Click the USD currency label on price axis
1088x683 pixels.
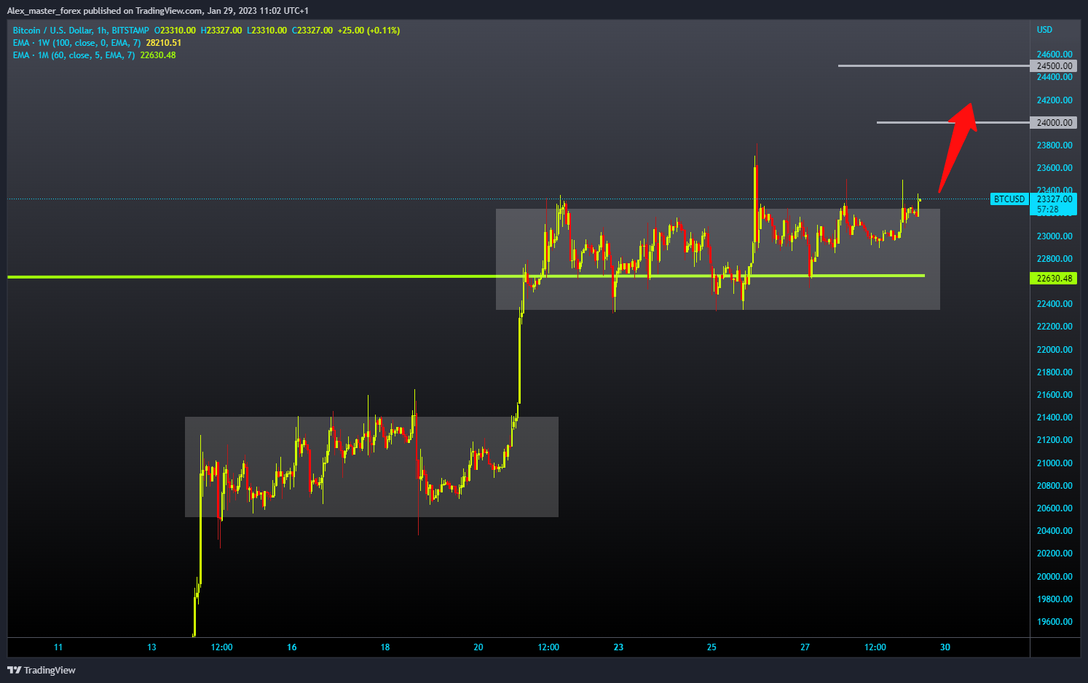point(1044,30)
